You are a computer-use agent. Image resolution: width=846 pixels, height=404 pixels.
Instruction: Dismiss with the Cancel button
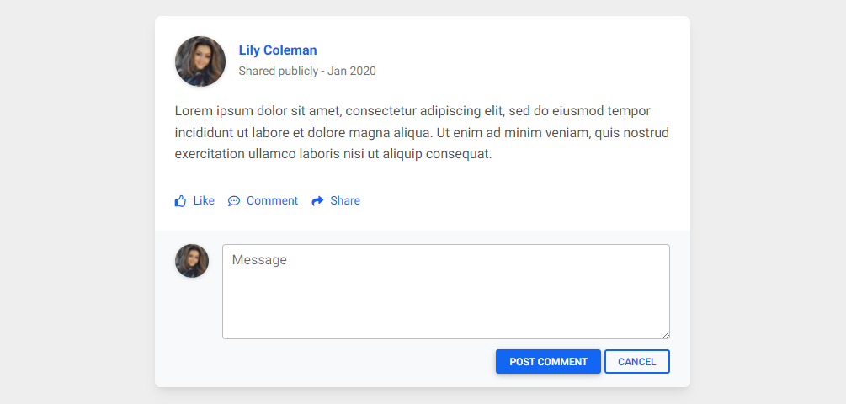pos(637,361)
